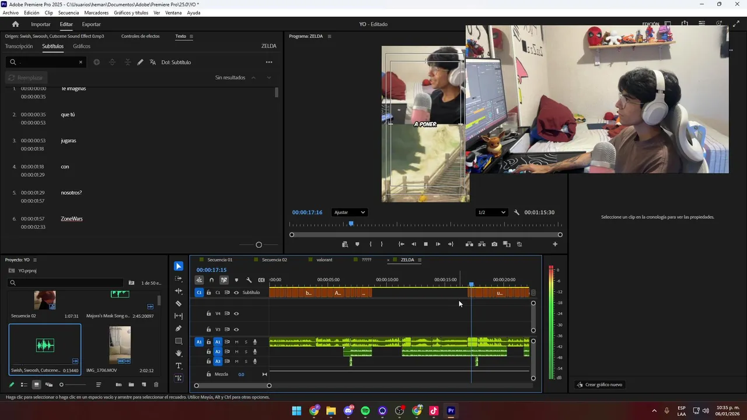Viewport: 747px width, 420px height.
Task: Open the Exportar workspace
Action: tap(91, 24)
